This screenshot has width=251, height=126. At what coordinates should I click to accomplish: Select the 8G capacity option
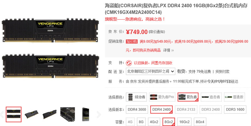(x=141, y=122)
